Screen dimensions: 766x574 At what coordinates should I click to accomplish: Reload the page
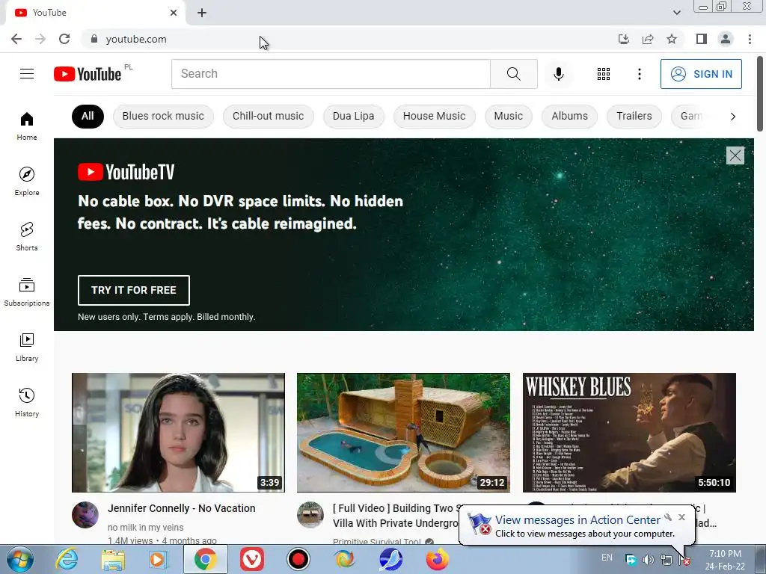coord(64,39)
